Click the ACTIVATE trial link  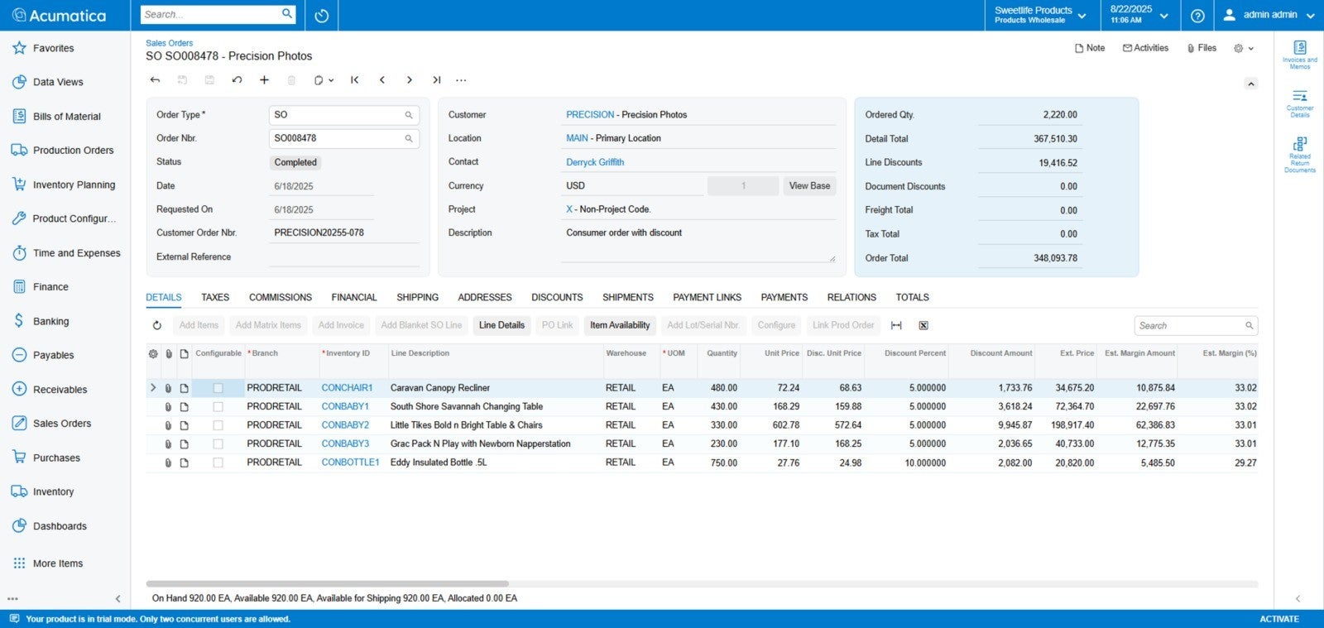[1279, 619]
